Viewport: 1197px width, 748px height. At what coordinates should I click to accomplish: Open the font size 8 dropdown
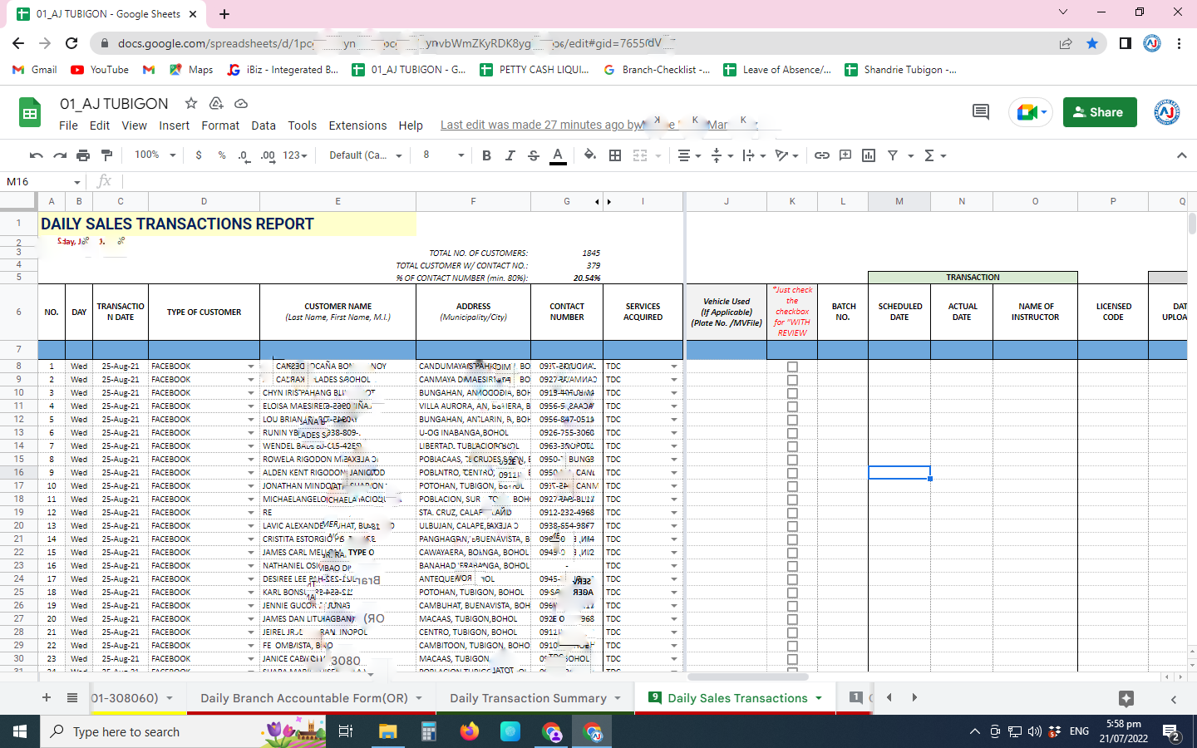[443, 155]
